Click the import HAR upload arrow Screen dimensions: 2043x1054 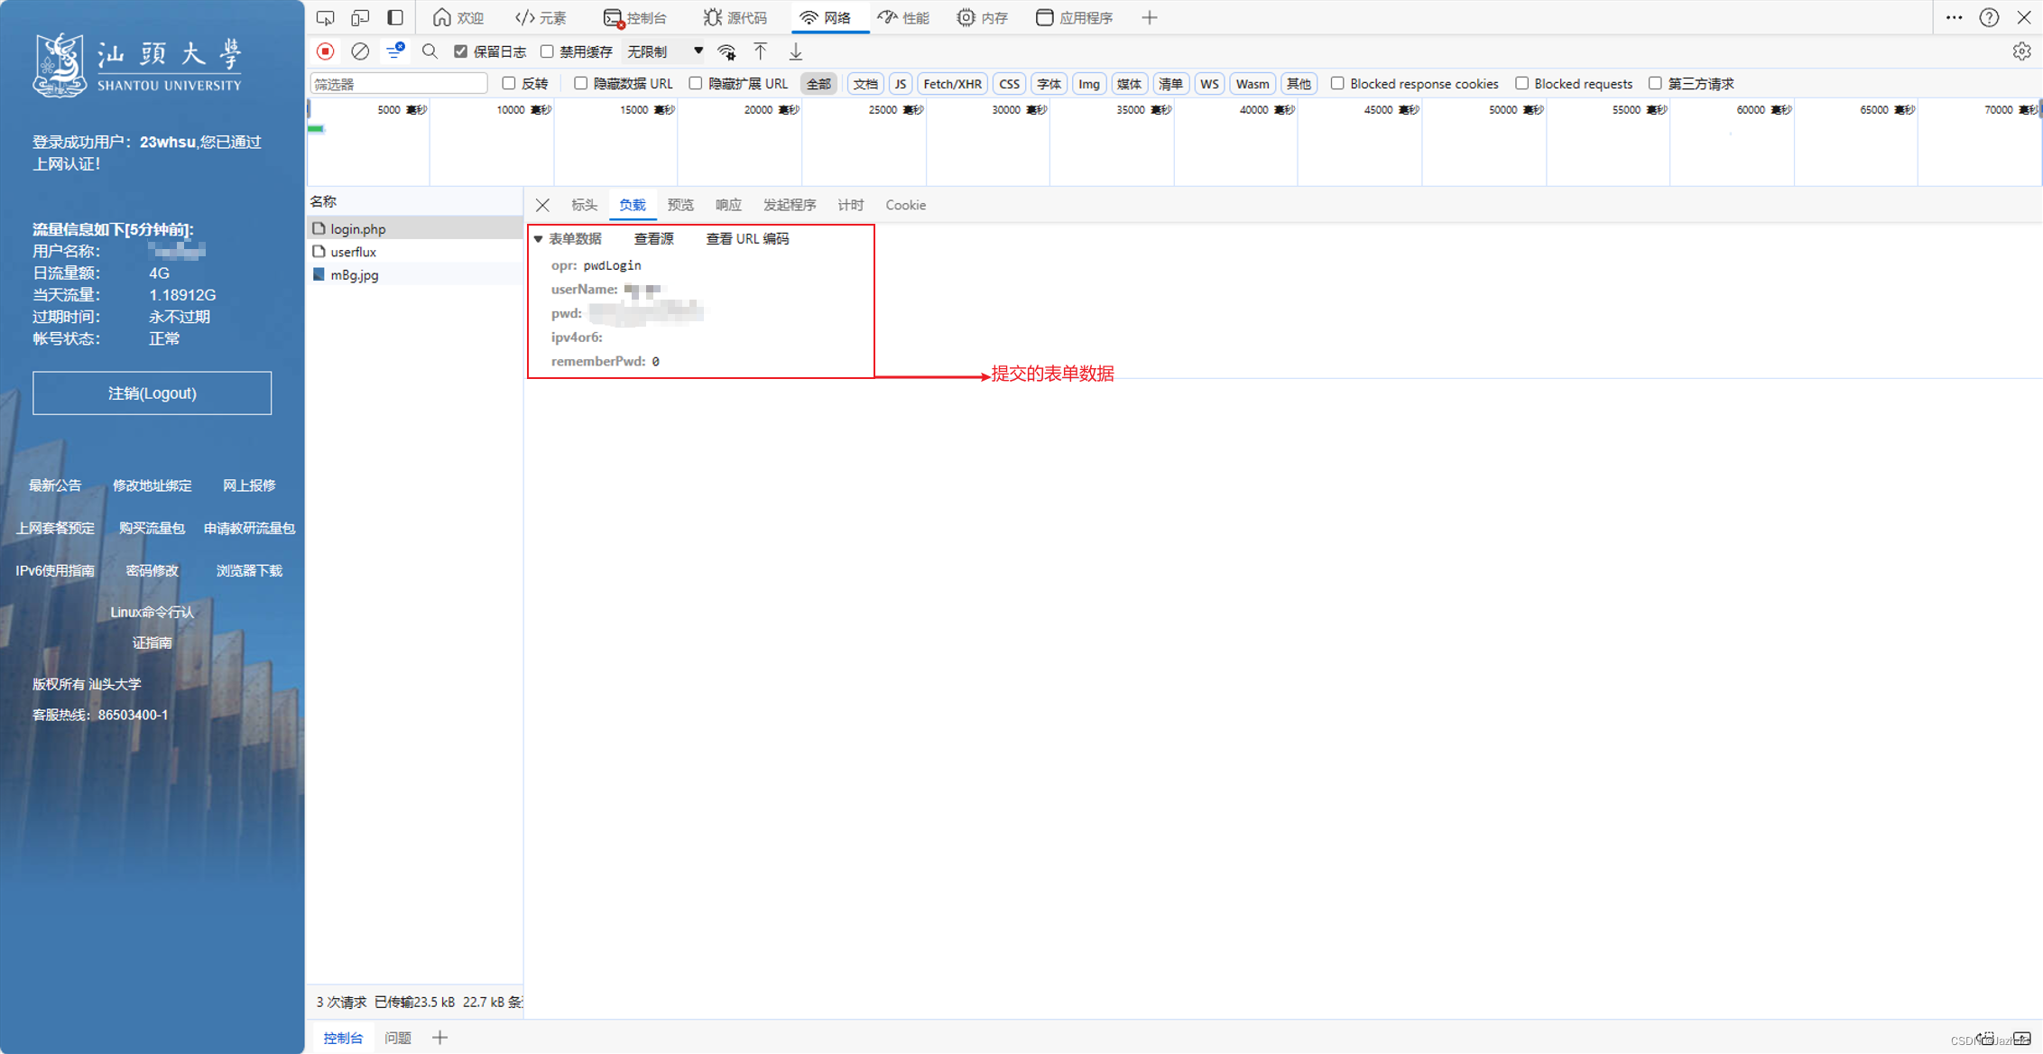click(x=761, y=51)
